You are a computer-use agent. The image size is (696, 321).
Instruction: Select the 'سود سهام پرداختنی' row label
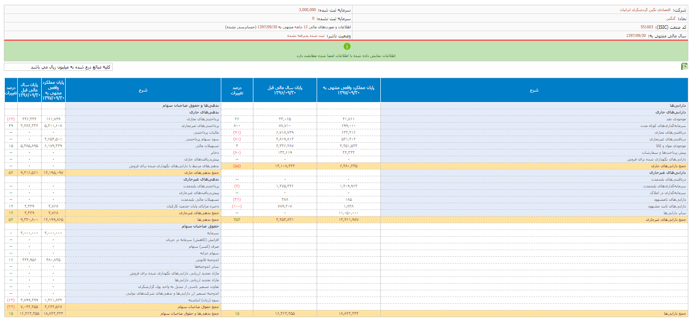(203, 138)
